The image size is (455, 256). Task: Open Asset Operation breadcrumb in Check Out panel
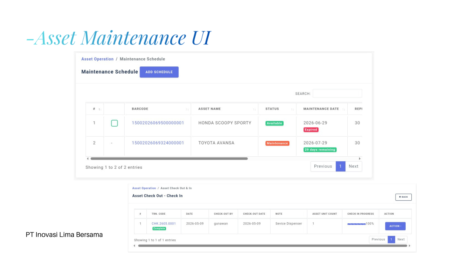[144, 188]
